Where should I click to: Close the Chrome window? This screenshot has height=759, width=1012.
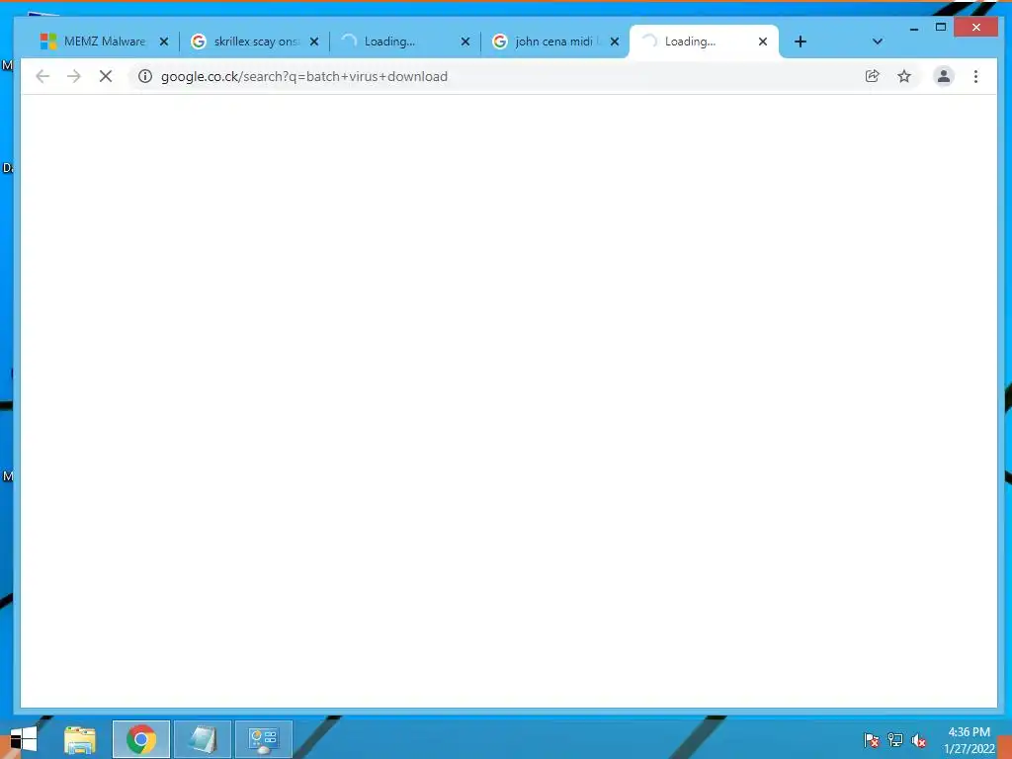click(975, 27)
